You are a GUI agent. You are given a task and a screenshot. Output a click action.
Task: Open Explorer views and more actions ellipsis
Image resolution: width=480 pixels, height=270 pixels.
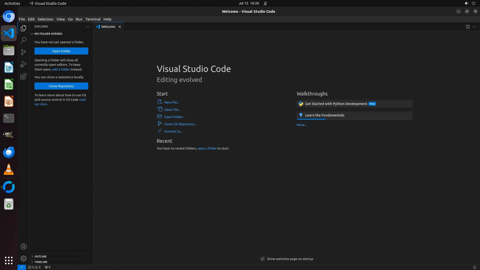[87, 26]
